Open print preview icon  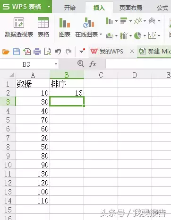(47, 52)
